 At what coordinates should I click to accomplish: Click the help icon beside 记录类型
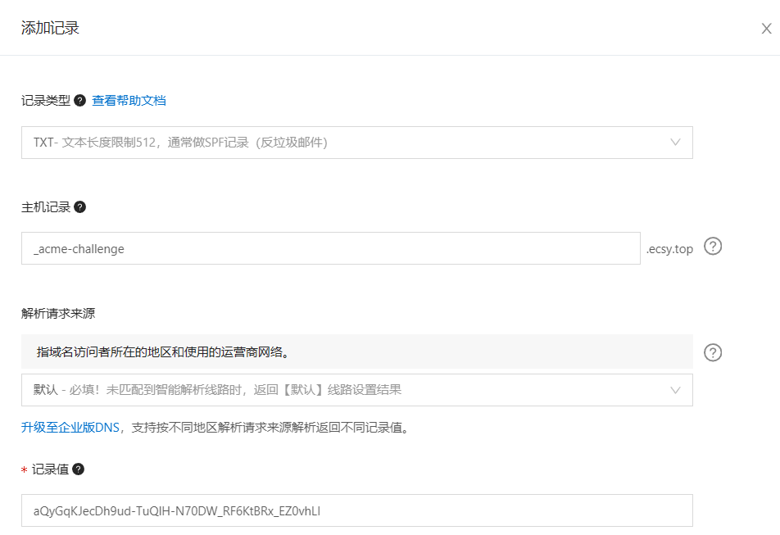coord(79,101)
